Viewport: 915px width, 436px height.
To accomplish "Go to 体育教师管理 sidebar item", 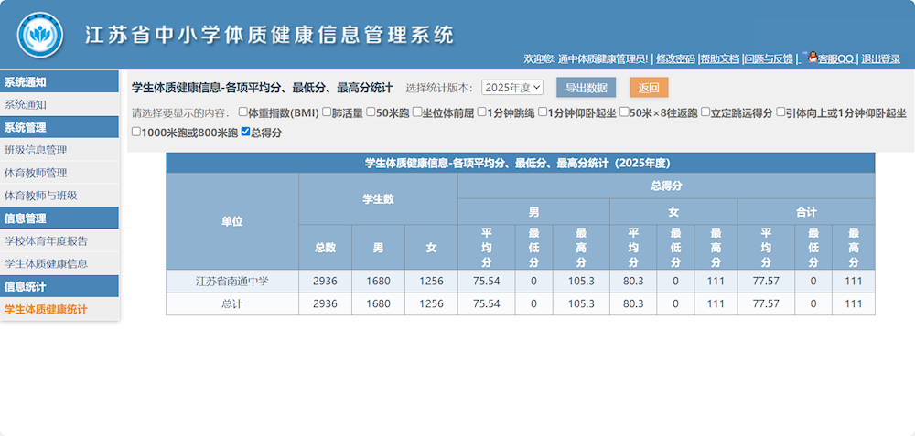I will tap(36, 173).
